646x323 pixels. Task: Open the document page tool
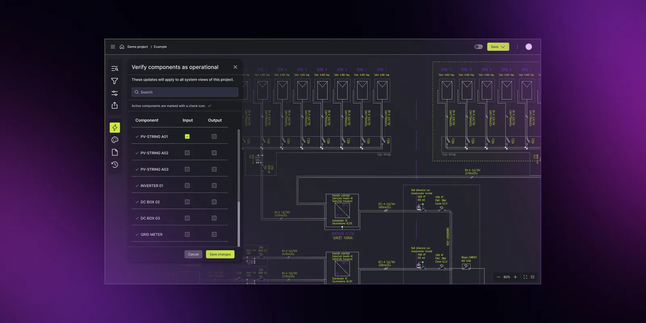(115, 152)
